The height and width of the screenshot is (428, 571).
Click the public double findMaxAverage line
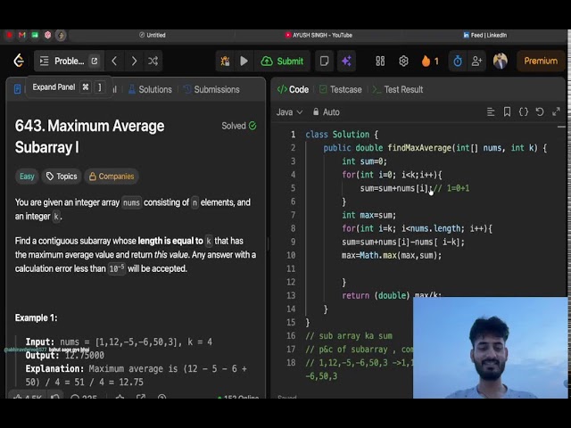435,147
